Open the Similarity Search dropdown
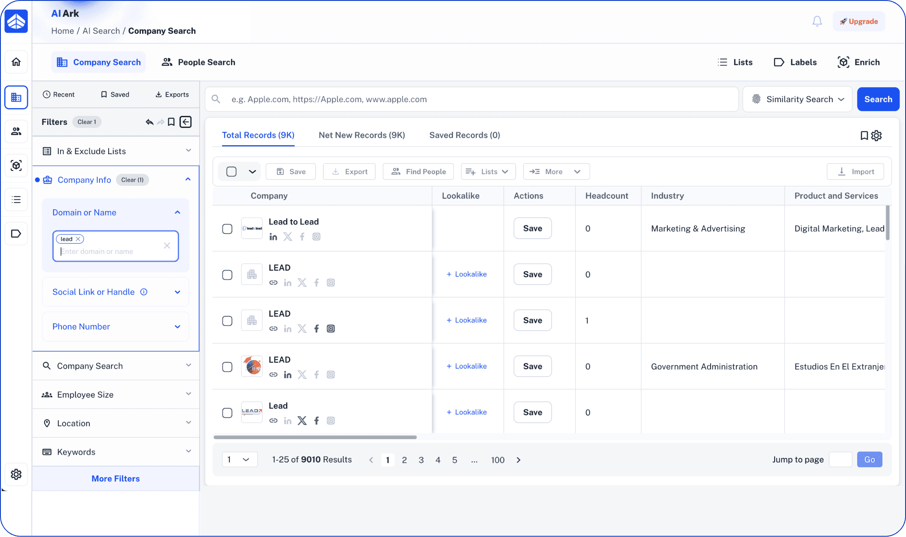 click(797, 100)
